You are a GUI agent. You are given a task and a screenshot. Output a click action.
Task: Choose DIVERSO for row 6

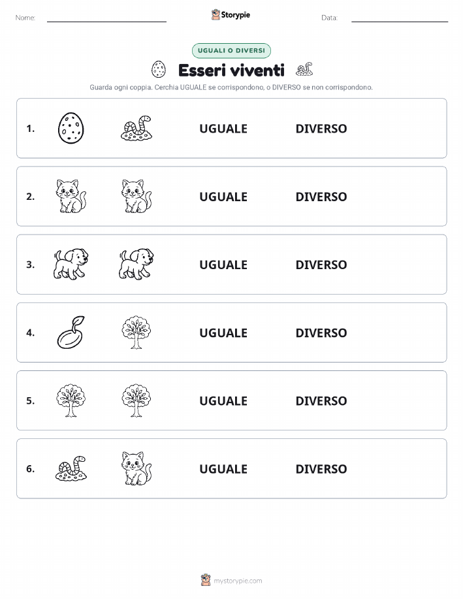coord(321,469)
